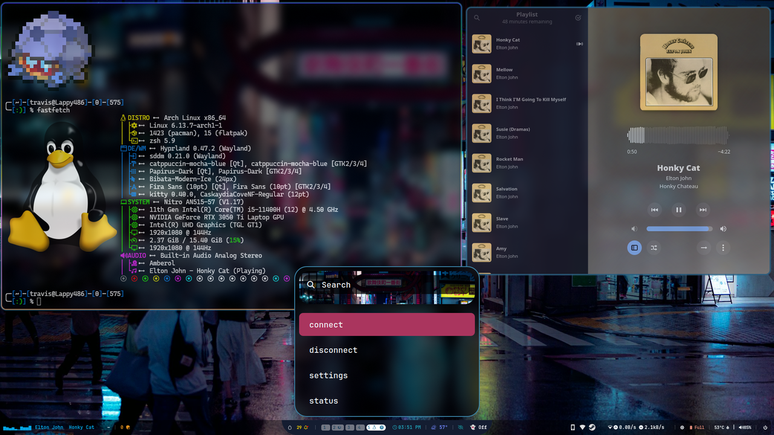This screenshot has height=435, width=774.
Task: Click the 2.1kB/s upload speed indicator
Action: coord(651,427)
